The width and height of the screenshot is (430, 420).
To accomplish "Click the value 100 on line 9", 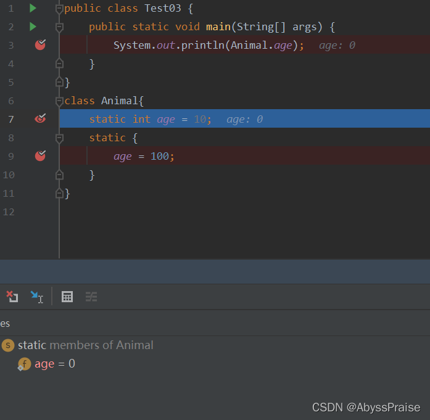I will point(160,156).
